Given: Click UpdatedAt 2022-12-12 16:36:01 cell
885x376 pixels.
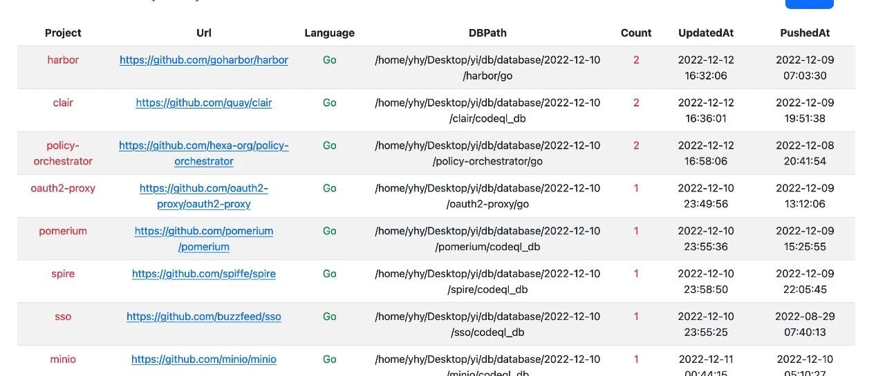Looking at the screenshot, I should pyautogui.click(x=706, y=111).
